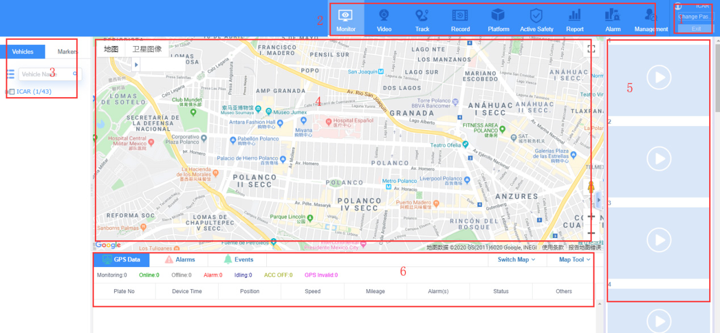Open the Management module
Screen dimensions: 720x333
pos(651,20)
